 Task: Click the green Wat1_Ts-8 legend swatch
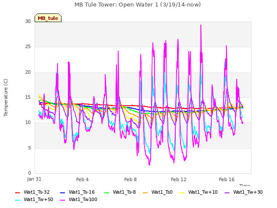coord(107,192)
